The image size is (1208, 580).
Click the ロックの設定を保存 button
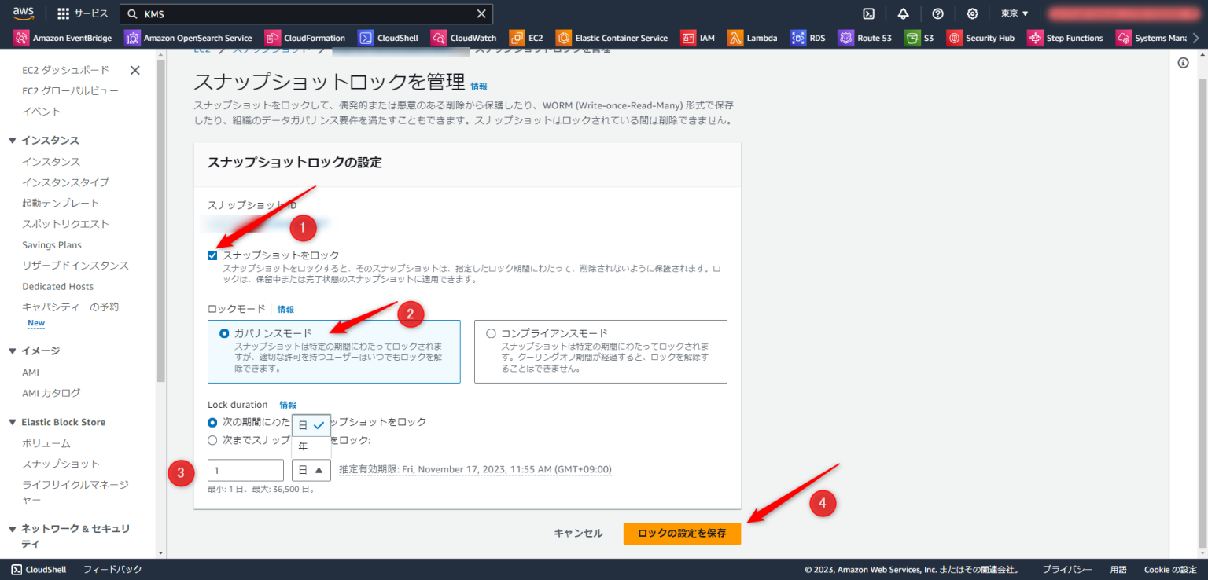click(681, 533)
